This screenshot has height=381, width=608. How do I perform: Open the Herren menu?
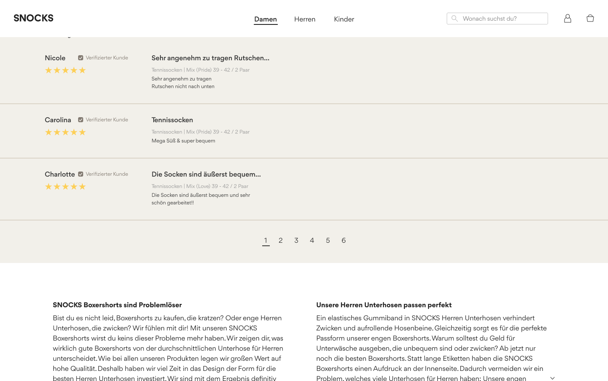tap(305, 19)
